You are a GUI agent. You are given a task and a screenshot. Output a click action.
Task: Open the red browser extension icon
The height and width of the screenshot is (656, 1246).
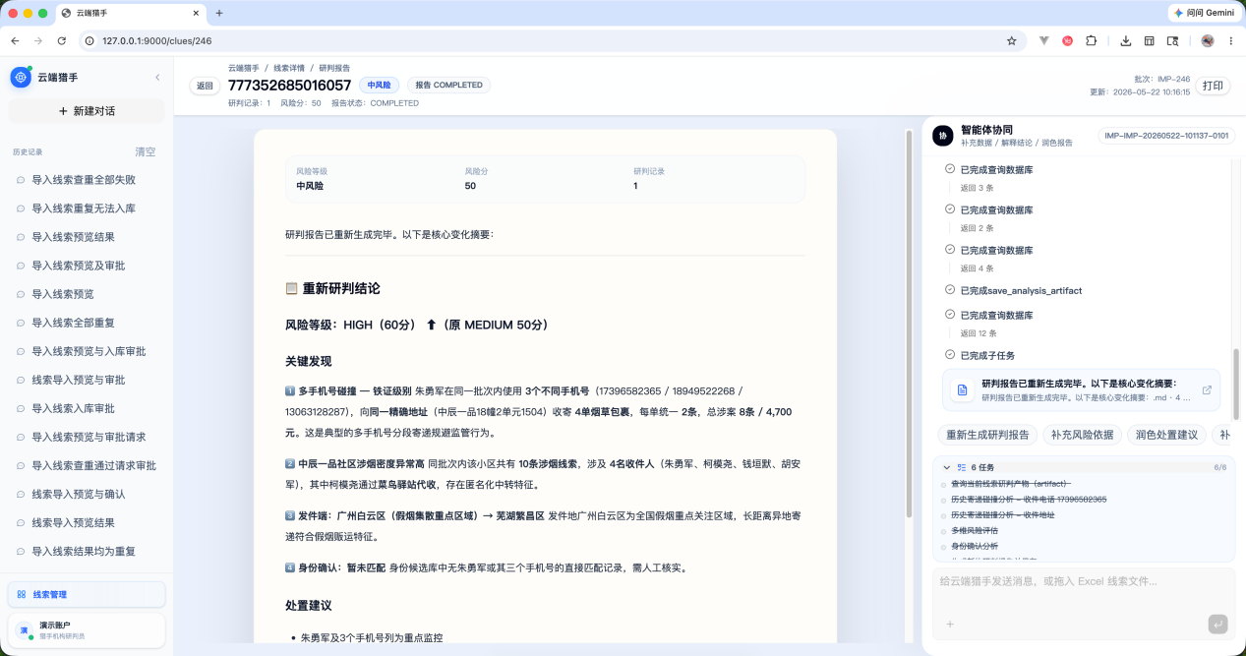(1067, 41)
